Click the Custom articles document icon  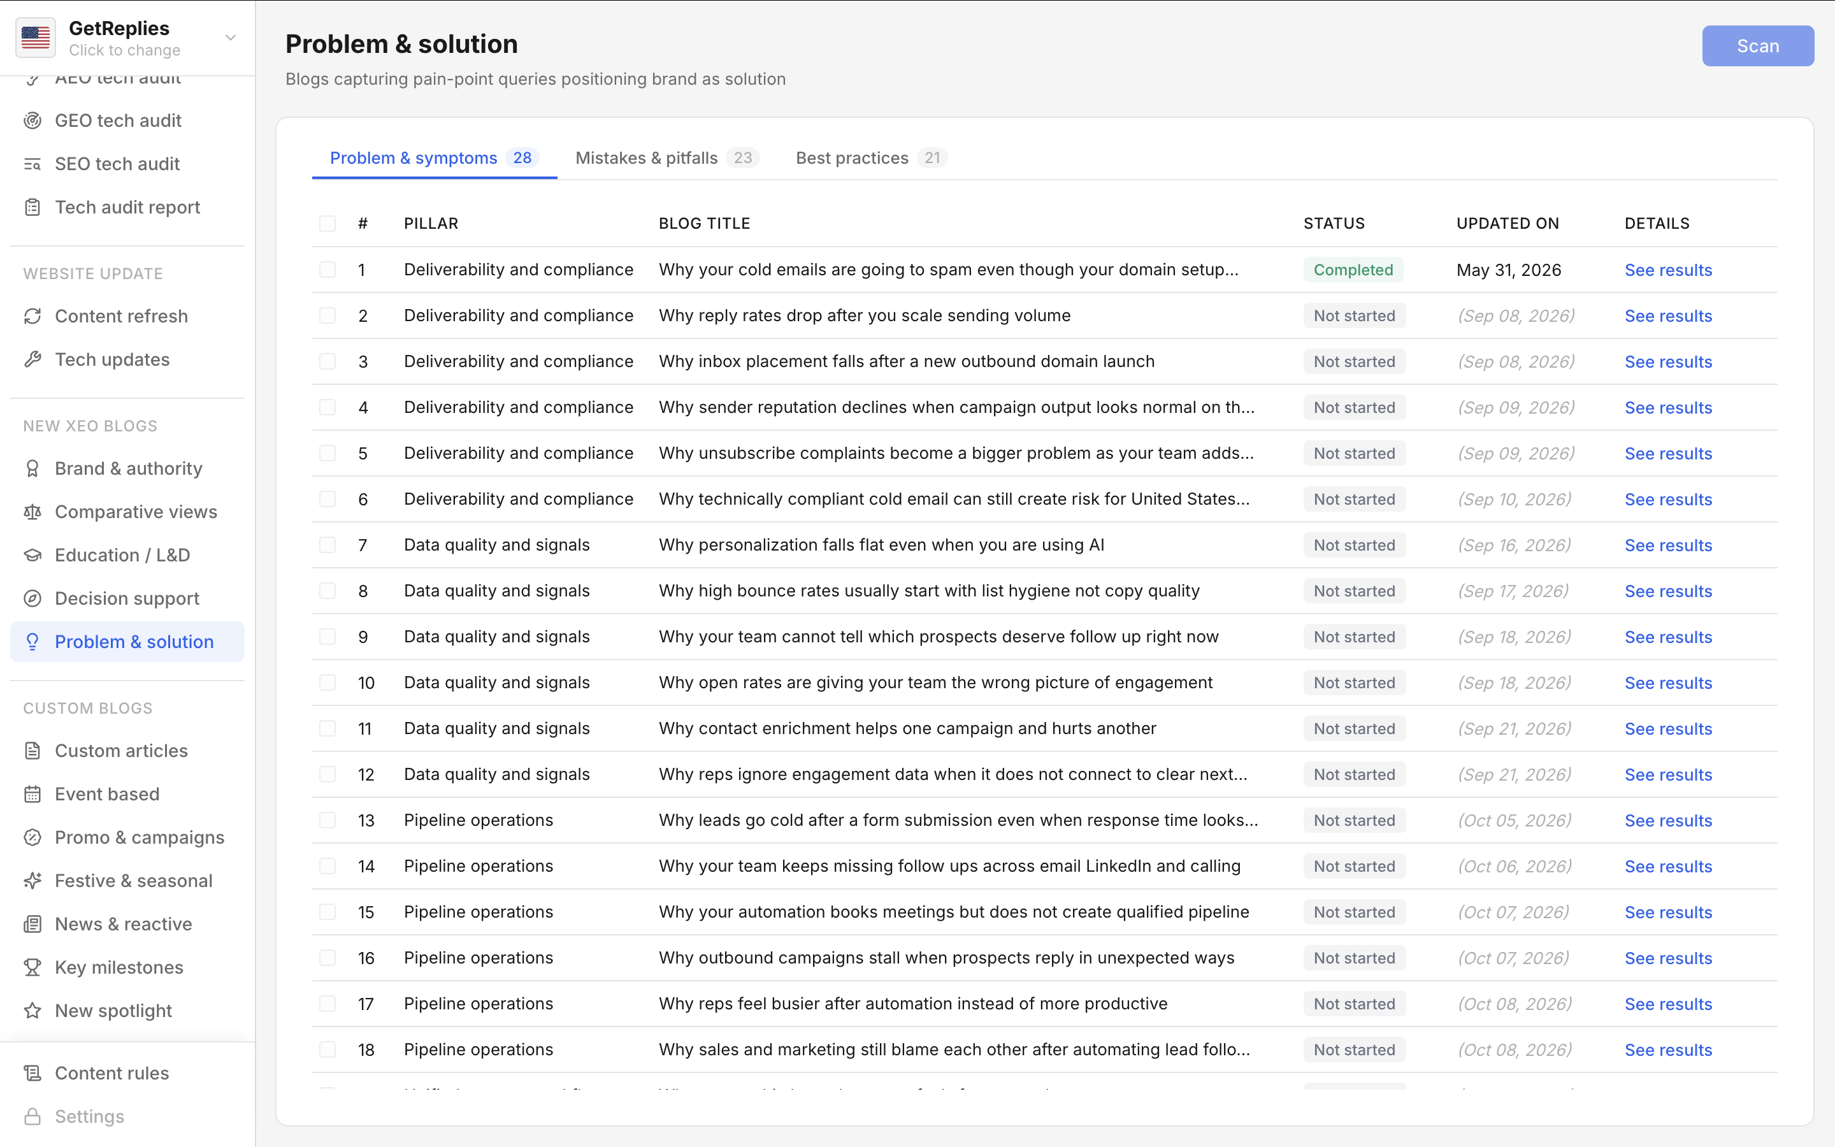coord(32,751)
